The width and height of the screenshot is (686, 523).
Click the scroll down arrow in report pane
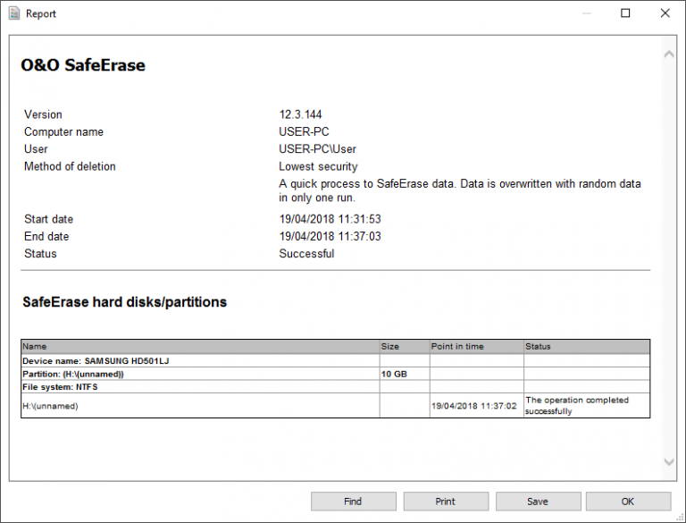(669, 461)
